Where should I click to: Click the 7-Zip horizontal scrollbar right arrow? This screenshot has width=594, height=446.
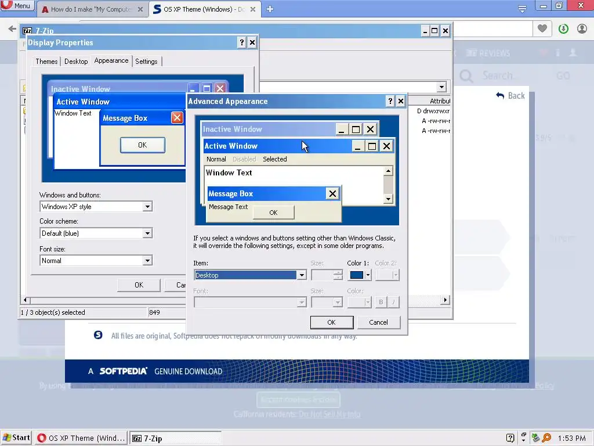(x=445, y=300)
